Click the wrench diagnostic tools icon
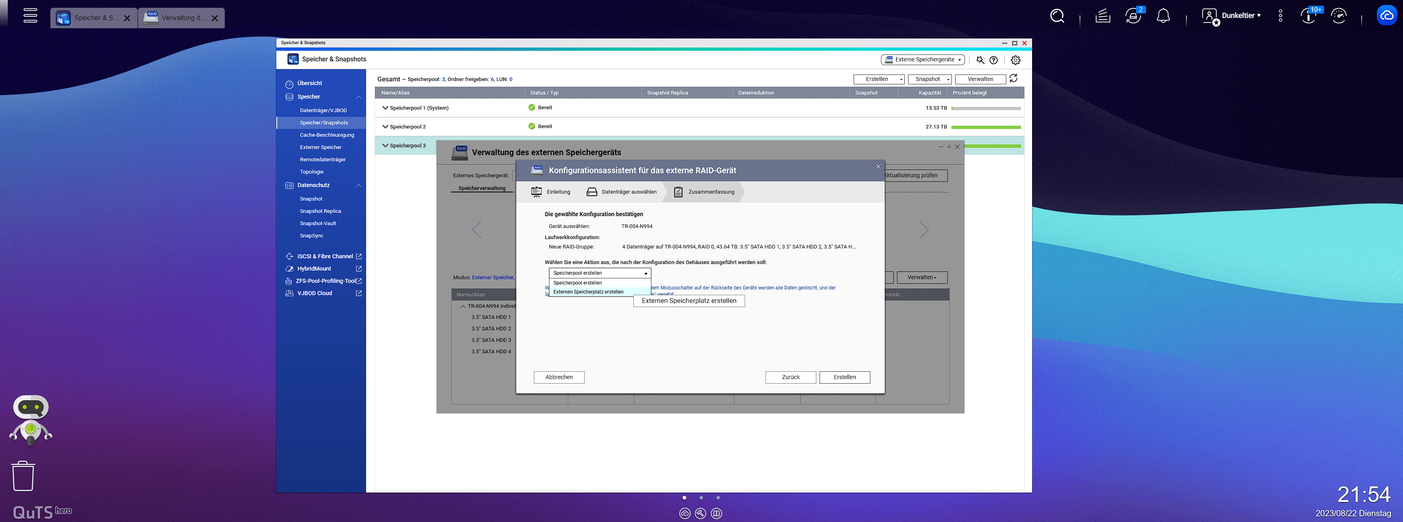 click(x=981, y=60)
